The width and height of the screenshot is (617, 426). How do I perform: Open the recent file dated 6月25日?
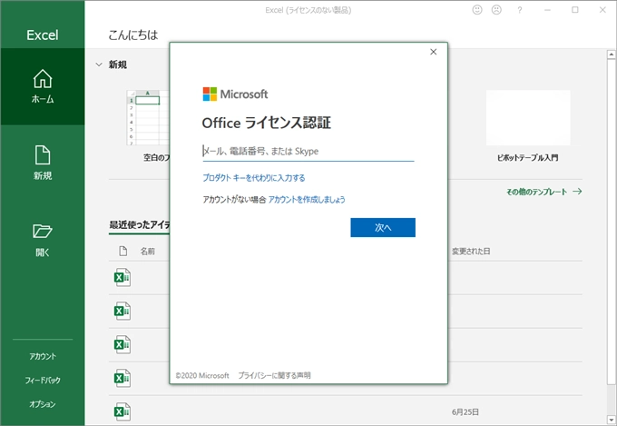coord(346,411)
